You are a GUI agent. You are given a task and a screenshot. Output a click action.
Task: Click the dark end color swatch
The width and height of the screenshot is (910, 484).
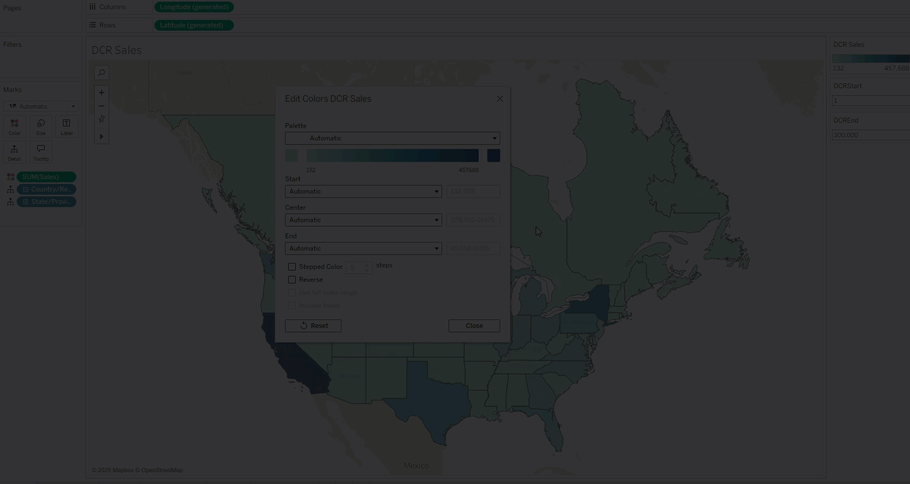493,155
